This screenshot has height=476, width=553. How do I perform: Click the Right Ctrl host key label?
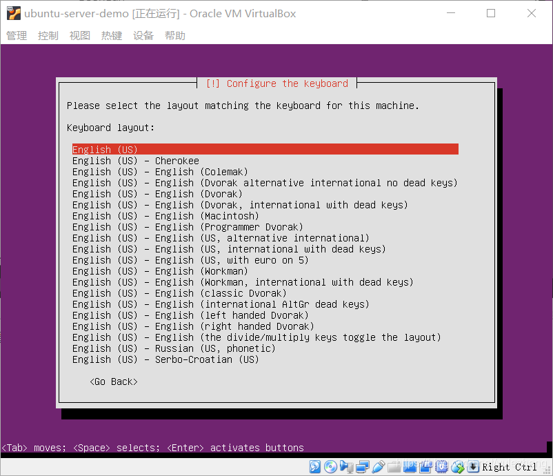pos(510,467)
